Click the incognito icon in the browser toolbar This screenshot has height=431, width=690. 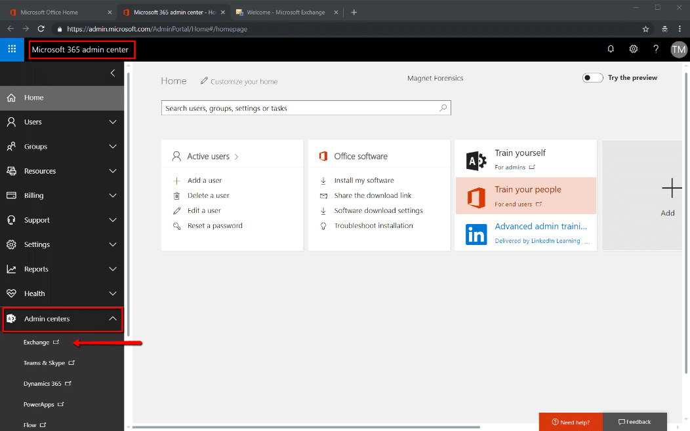(665, 29)
